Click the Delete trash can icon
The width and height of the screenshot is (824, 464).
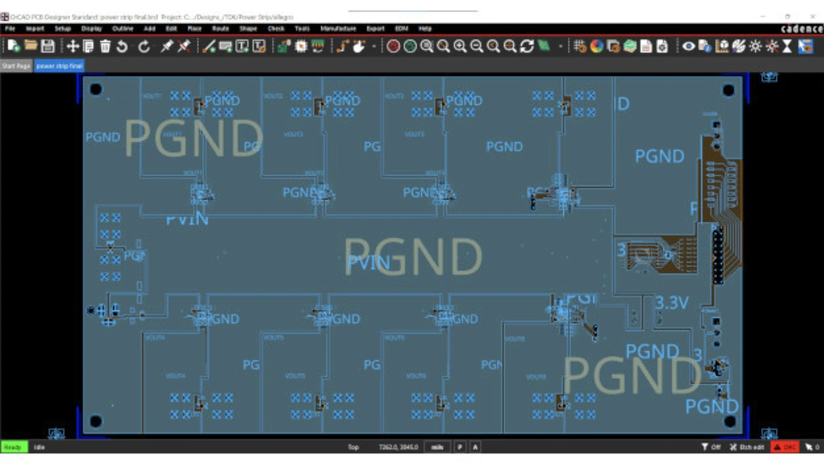(x=106, y=46)
